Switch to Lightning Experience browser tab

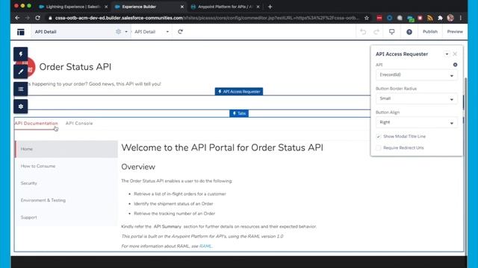tap(73, 7)
